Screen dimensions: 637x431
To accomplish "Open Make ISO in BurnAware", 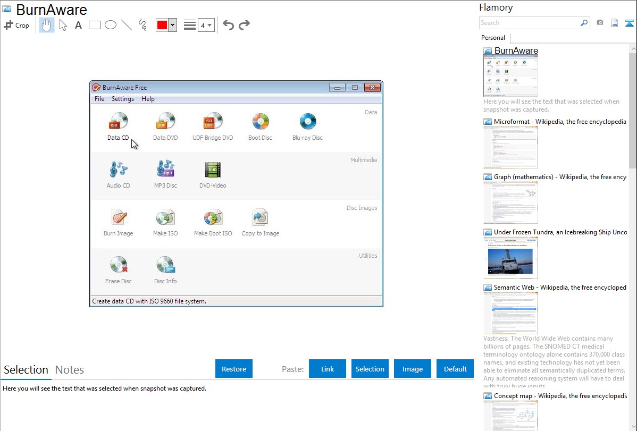I will pos(165,223).
